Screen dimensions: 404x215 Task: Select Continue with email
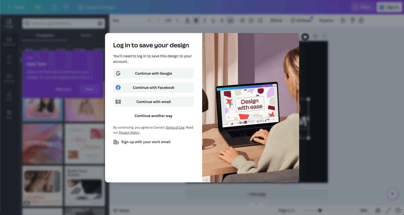click(x=154, y=102)
